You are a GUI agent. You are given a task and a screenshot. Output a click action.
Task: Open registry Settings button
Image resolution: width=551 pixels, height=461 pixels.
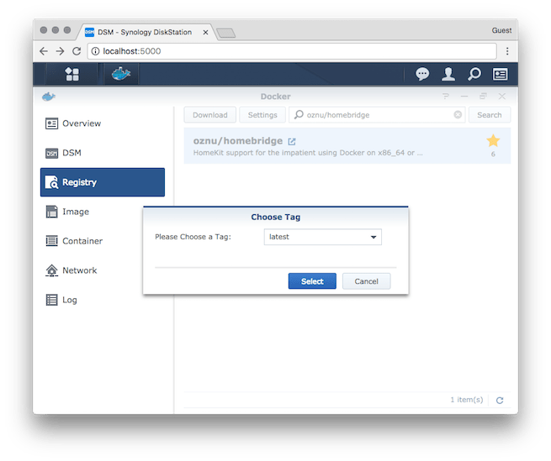pos(262,115)
